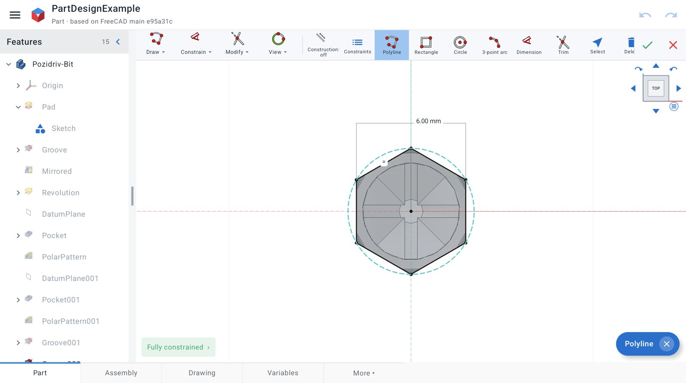Toggle Construction mode off/on
The width and height of the screenshot is (686, 383).
pyautogui.click(x=323, y=45)
